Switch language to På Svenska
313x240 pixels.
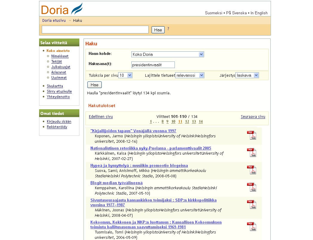pyautogui.click(x=236, y=13)
